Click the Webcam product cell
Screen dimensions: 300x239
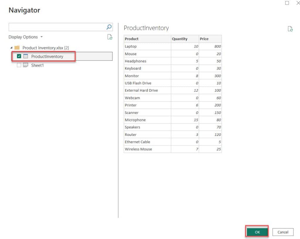click(147, 98)
